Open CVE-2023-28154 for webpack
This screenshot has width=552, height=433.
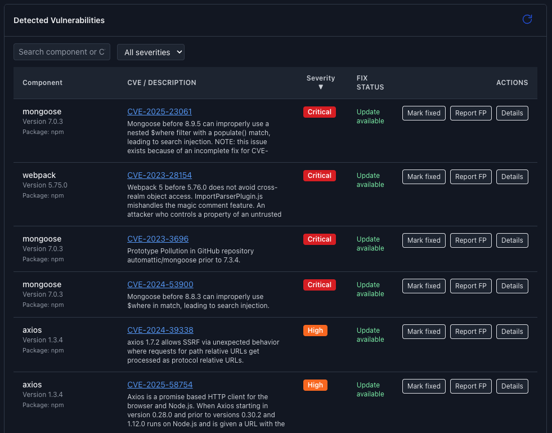click(x=159, y=175)
